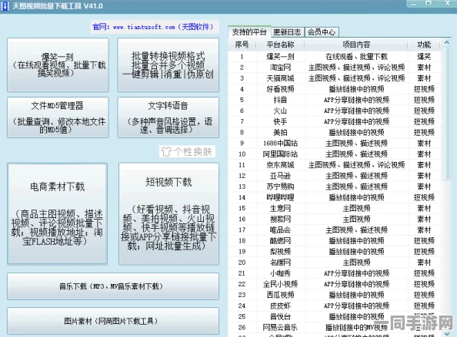Select the 网易云音乐 platform row
The width and height of the screenshot is (457, 337).
335,328
